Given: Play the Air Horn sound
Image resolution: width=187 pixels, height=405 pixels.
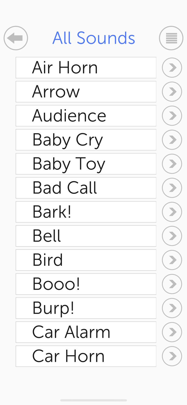Looking at the screenshot, I should (86, 67).
